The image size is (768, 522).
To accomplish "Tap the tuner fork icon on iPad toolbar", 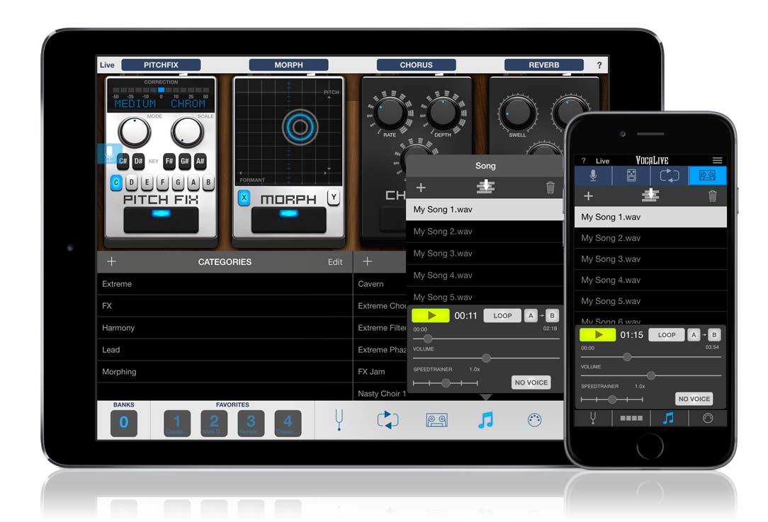I will coord(339,420).
